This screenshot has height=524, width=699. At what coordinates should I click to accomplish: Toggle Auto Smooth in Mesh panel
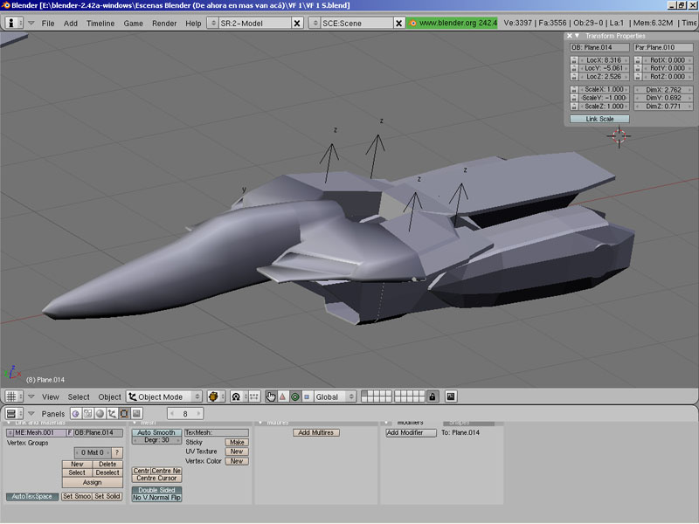156,432
